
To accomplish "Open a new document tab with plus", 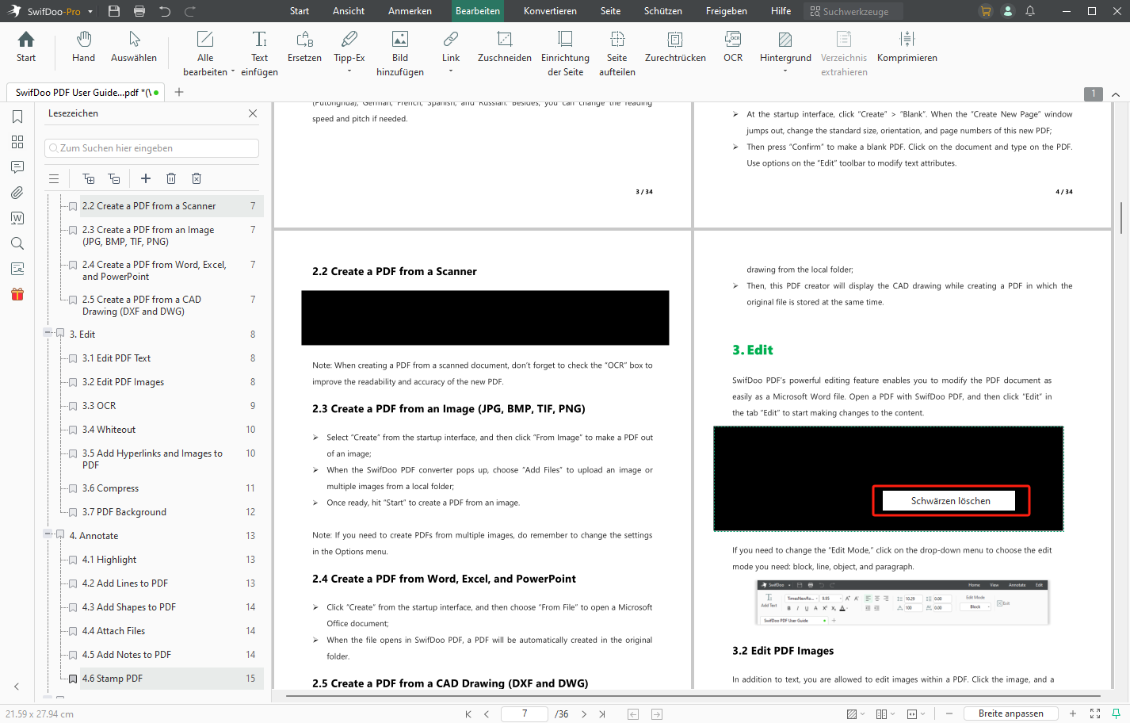I will (x=179, y=92).
